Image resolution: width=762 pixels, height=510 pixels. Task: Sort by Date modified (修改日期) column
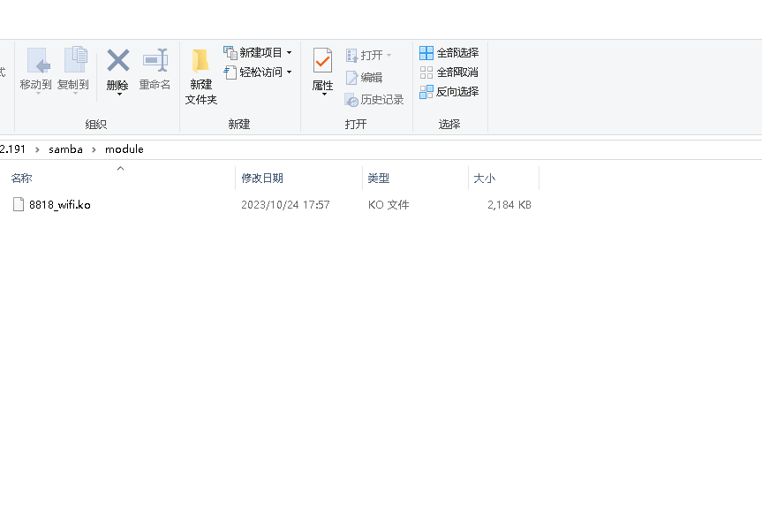pos(262,179)
